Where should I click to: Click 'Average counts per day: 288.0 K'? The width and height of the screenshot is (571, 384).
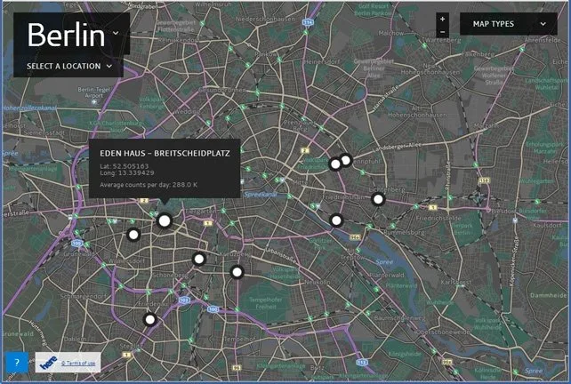pos(149,185)
